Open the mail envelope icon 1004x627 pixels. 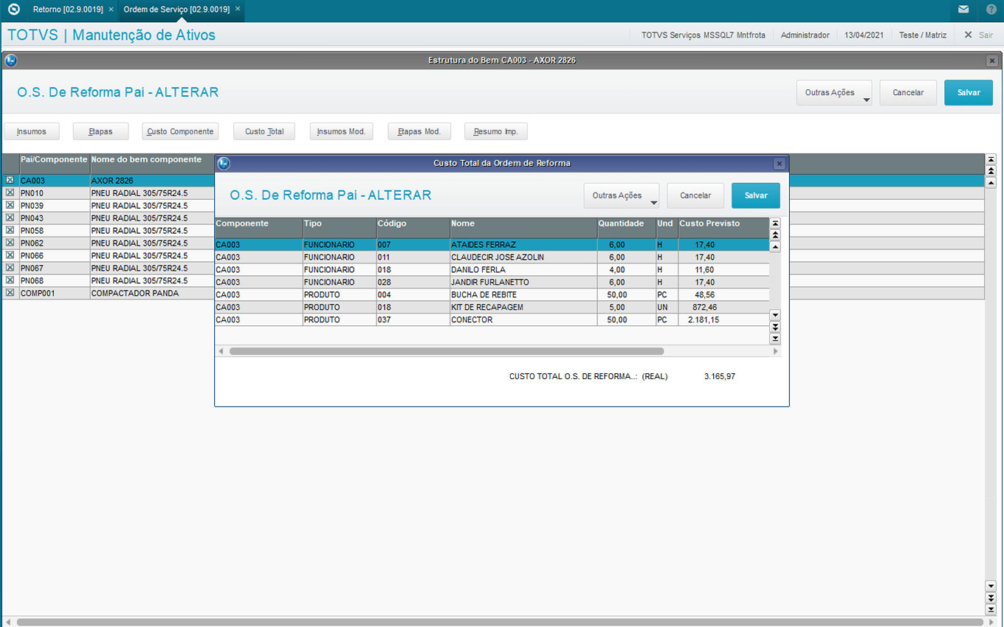pyautogui.click(x=963, y=10)
